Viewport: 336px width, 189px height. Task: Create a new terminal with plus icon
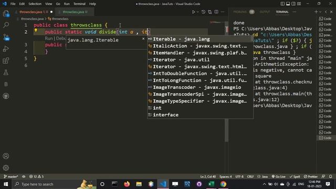(x=316, y=12)
